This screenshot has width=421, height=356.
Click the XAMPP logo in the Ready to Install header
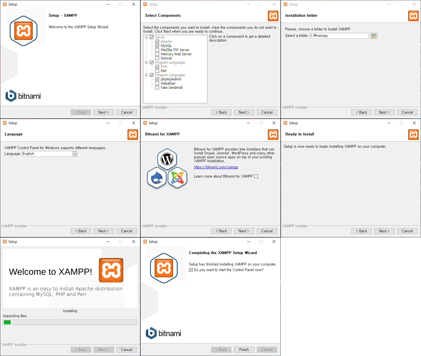point(413,135)
